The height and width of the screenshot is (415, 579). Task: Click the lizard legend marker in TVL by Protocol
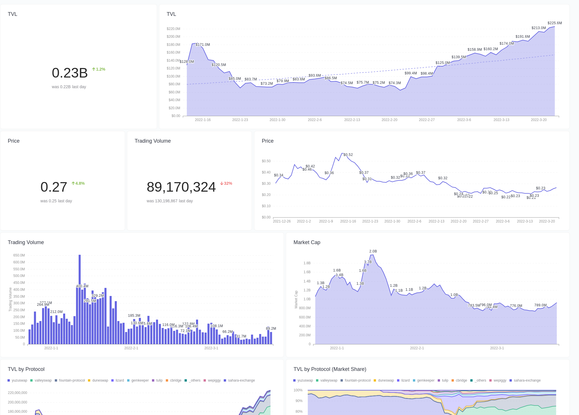click(112, 380)
